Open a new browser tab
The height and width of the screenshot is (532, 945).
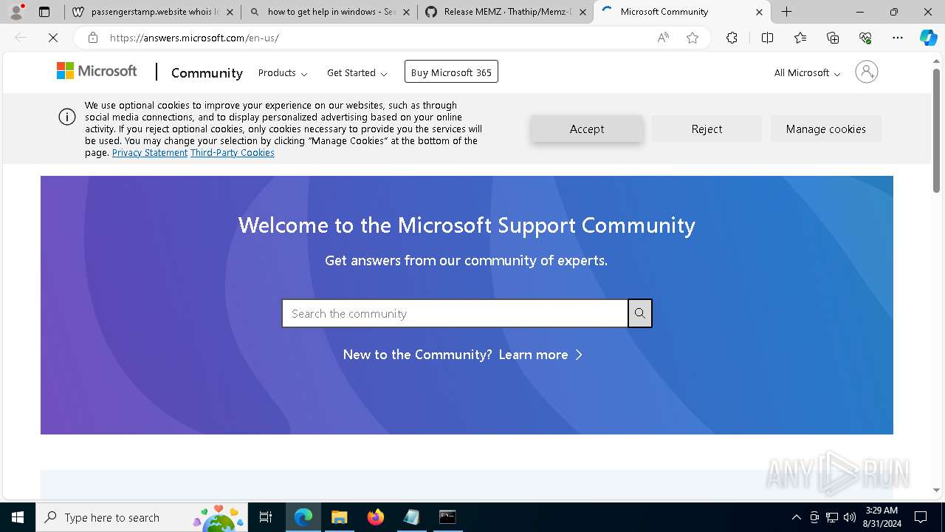pyautogui.click(x=787, y=12)
